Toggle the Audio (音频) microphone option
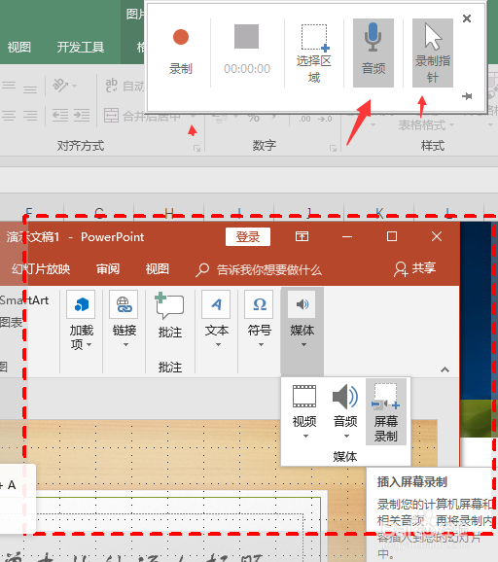The width and height of the screenshot is (498, 562). tap(373, 53)
